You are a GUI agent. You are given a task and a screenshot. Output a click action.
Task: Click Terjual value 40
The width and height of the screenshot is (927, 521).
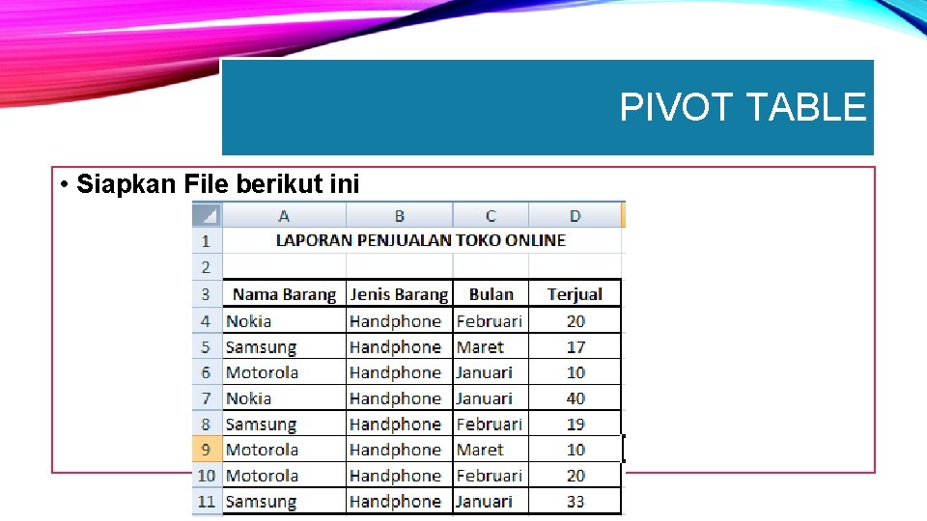pos(575,398)
